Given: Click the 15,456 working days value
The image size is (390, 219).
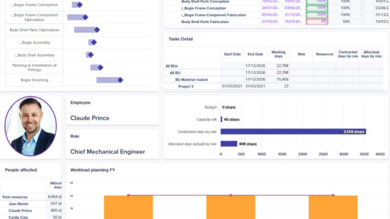Looking at the screenshot, I should click(x=282, y=80).
